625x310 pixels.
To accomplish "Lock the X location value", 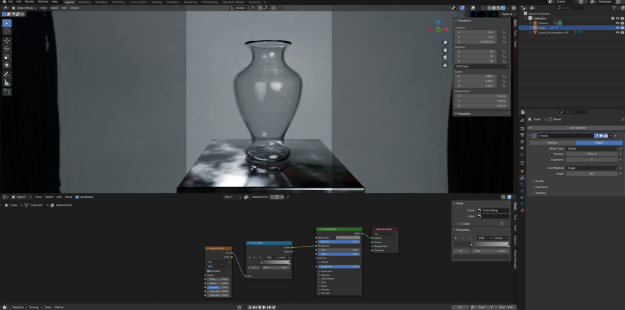I will pos(504,32).
